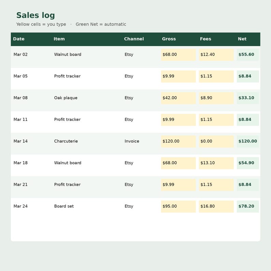
Task: Select Net value $55.60
Action: [248, 55]
